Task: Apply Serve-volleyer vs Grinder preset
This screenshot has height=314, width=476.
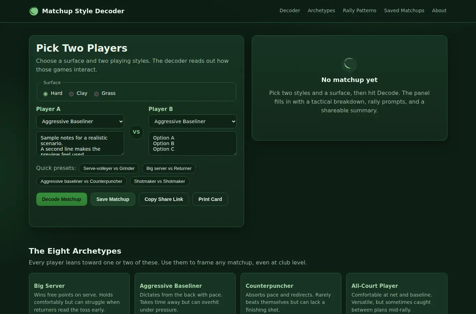Action: pos(109,169)
